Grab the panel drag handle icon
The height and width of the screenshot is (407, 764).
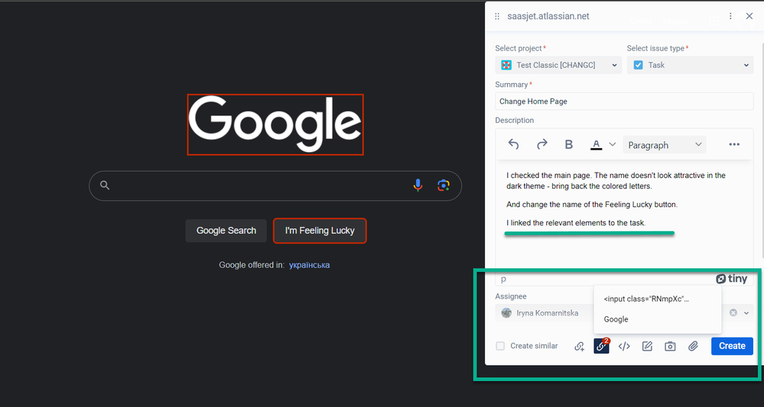(x=497, y=17)
